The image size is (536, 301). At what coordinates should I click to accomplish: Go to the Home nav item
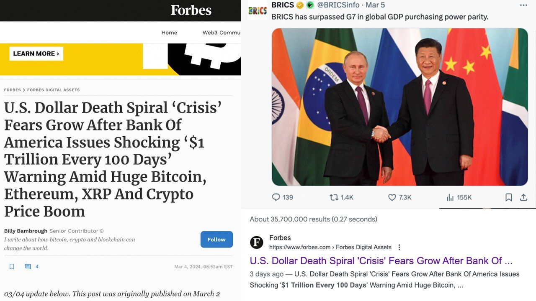pos(169,33)
